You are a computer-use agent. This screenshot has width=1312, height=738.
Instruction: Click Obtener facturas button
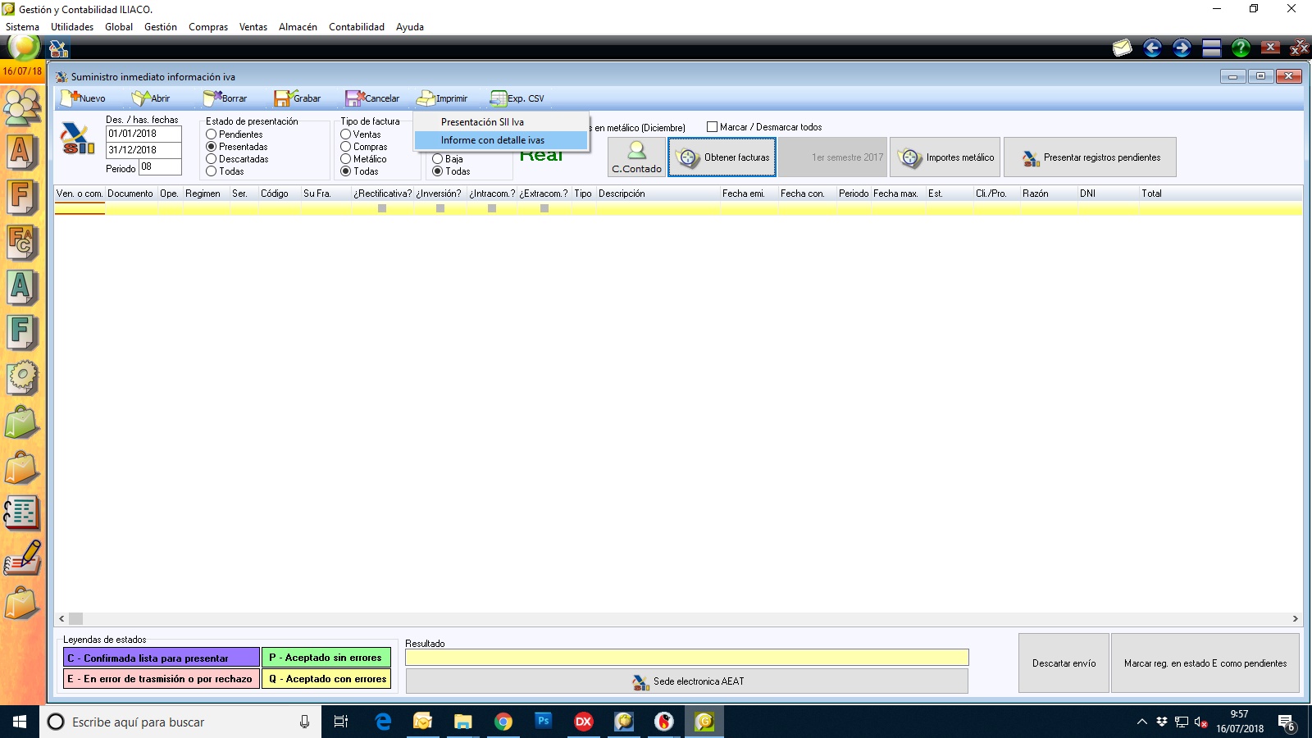tap(722, 157)
